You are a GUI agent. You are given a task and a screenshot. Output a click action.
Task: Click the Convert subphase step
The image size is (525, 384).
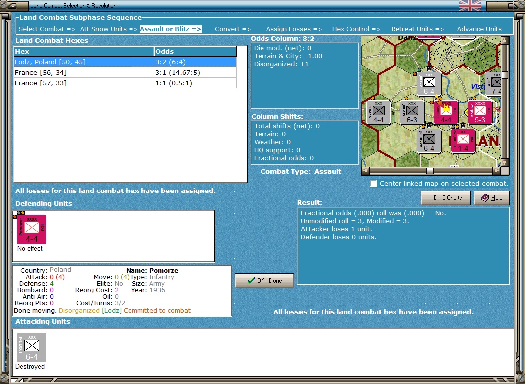pyautogui.click(x=233, y=29)
